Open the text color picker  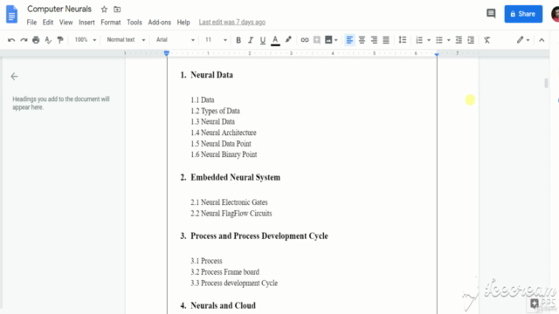(275, 40)
